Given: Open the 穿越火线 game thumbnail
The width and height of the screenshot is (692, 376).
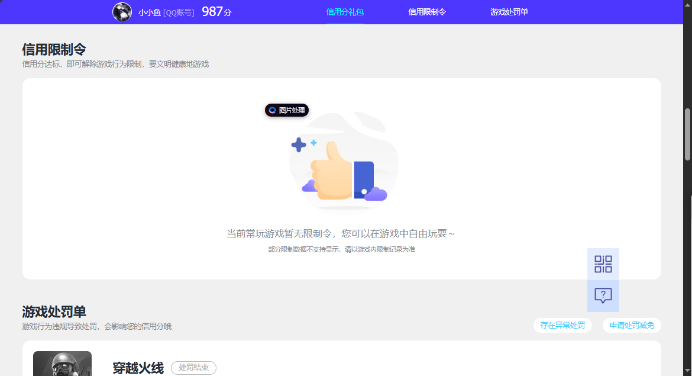Looking at the screenshot, I should click(62, 364).
